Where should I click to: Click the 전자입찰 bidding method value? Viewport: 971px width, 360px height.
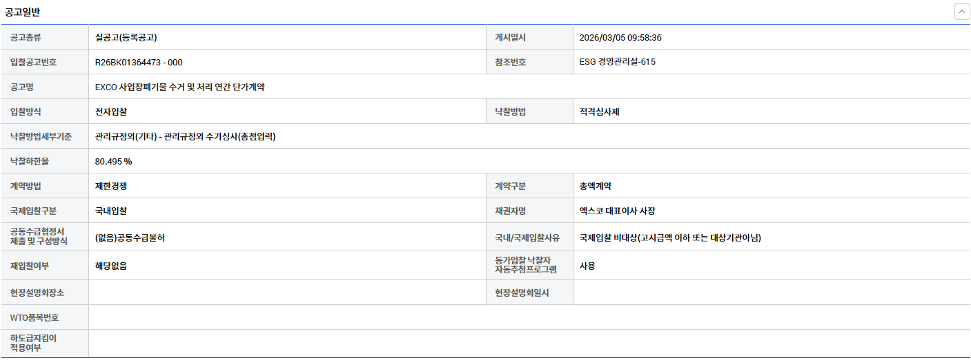click(x=111, y=112)
